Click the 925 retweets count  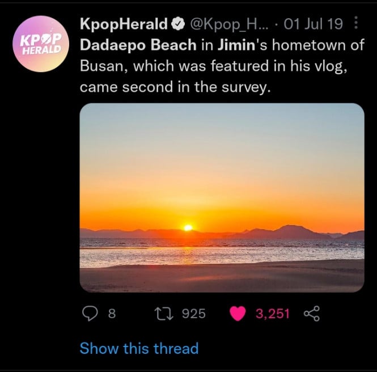click(x=194, y=314)
